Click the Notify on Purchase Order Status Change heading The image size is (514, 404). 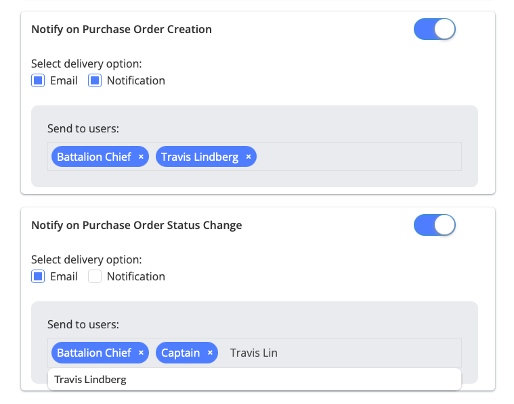coord(137,225)
